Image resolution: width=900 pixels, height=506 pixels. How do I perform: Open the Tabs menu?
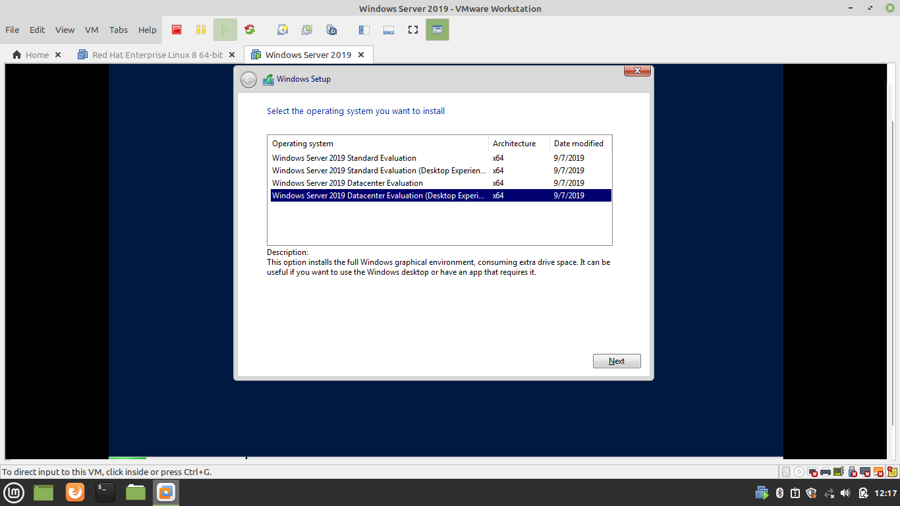(x=119, y=30)
